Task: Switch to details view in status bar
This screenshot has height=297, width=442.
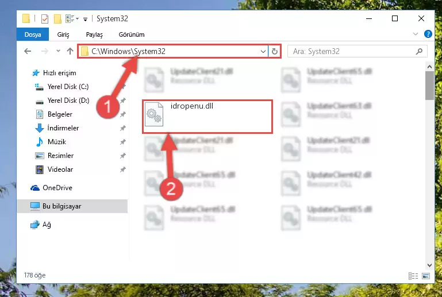Action: pyautogui.click(x=413, y=276)
